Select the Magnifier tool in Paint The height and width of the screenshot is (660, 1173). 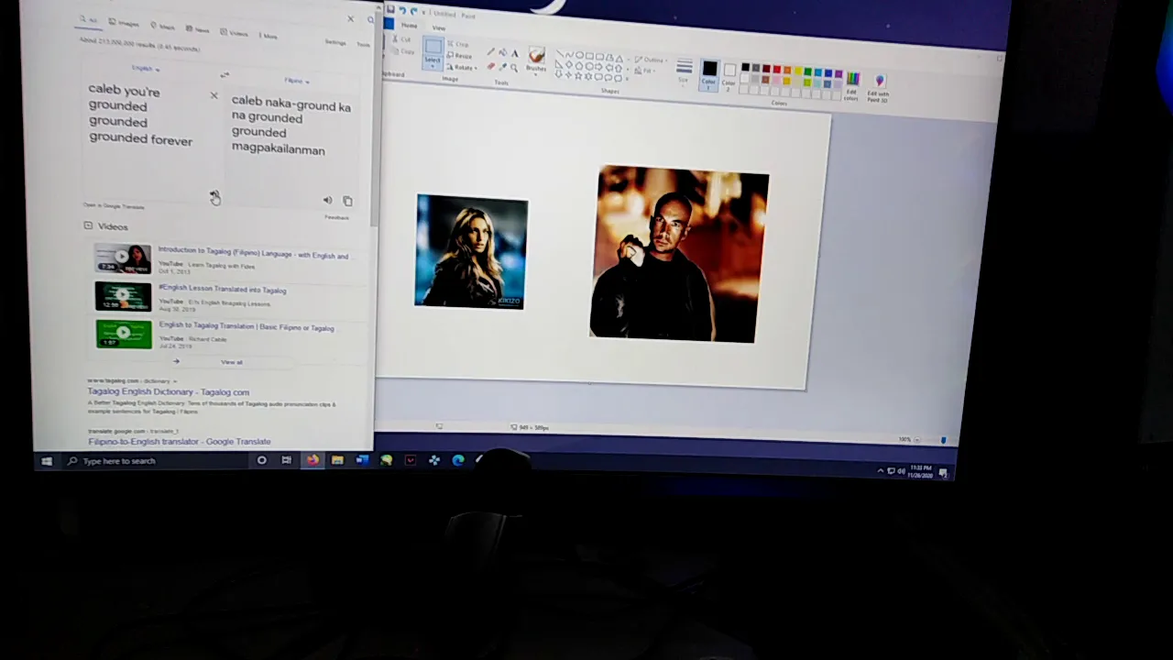pos(514,68)
